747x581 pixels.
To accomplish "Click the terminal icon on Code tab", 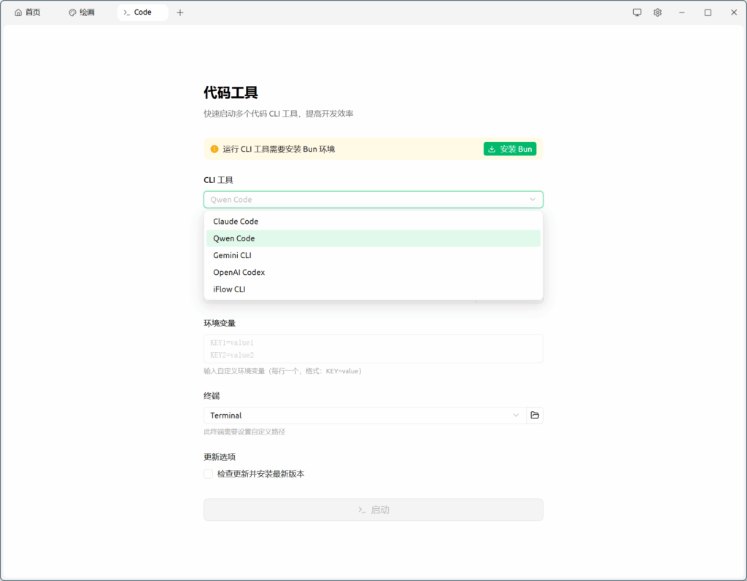I will (126, 12).
